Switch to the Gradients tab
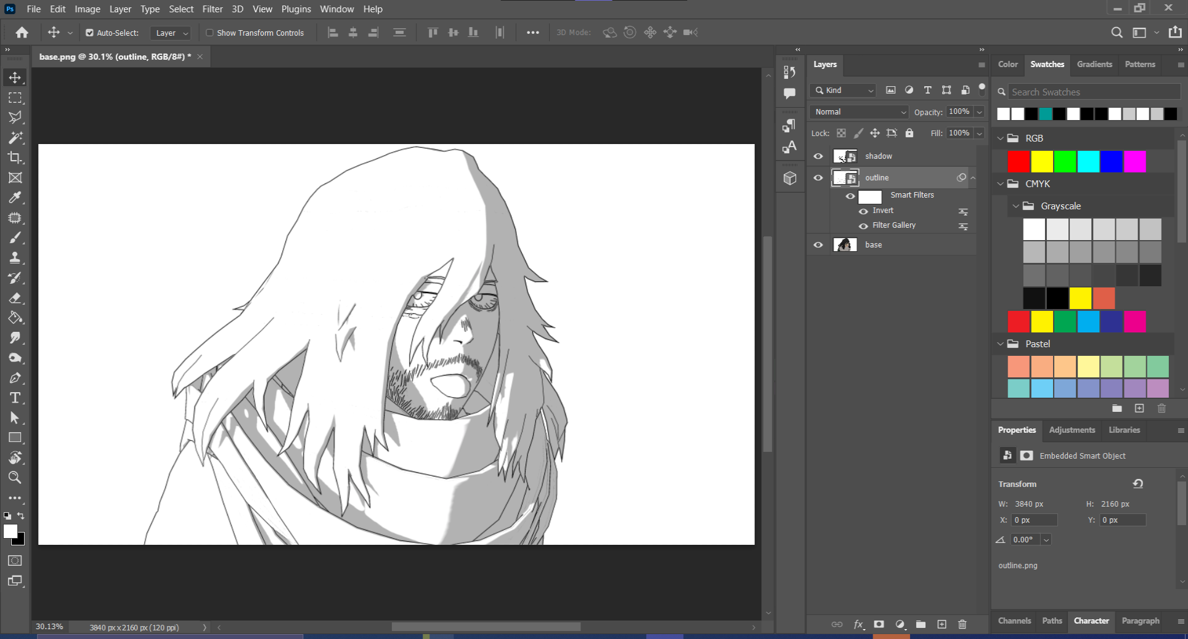Screen dimensions: 1188x639 tap(1094, 65)
